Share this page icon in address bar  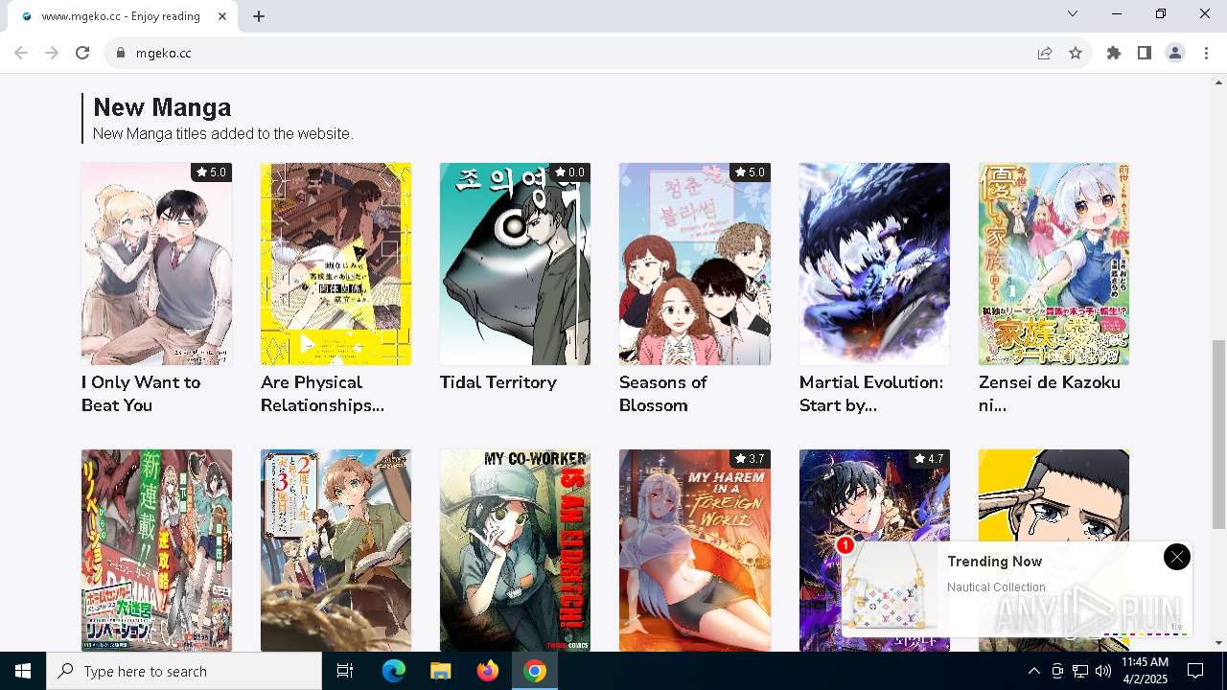(x=1045, y=53)
